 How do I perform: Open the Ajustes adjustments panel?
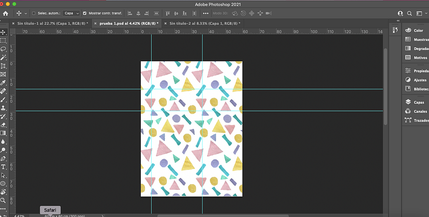point(416,80)
